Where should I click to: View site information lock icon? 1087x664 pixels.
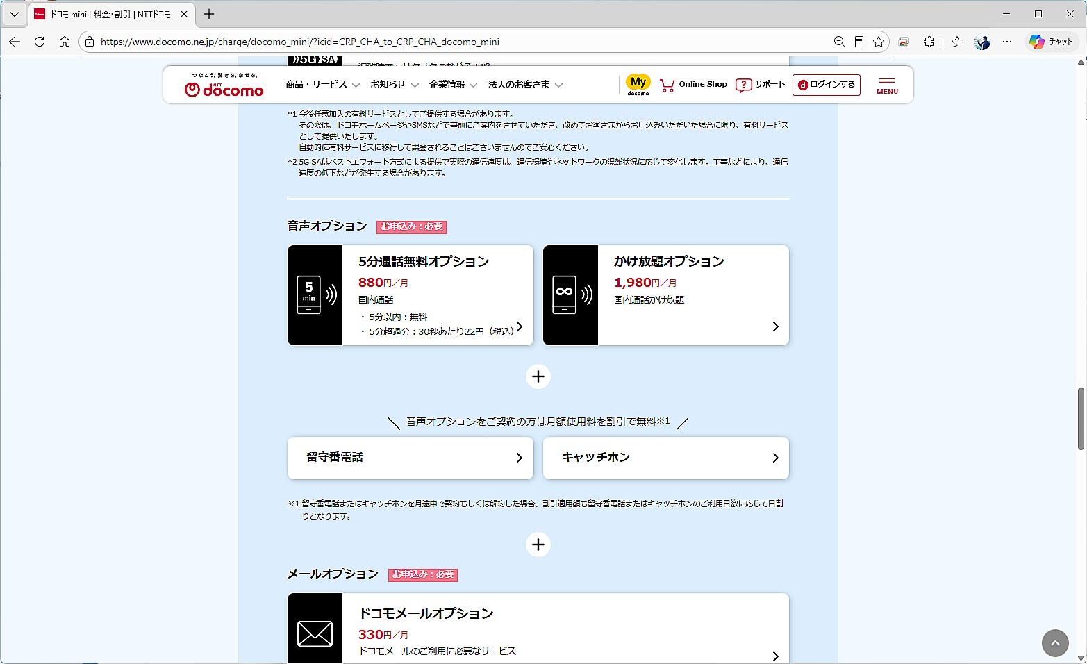(90, 42)
